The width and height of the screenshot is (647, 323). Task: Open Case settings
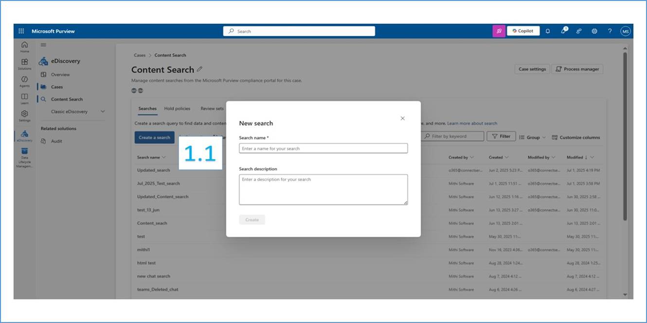(x=532, y=69)
